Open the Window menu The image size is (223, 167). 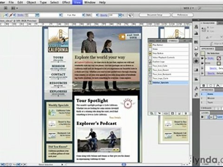point(90,2)
